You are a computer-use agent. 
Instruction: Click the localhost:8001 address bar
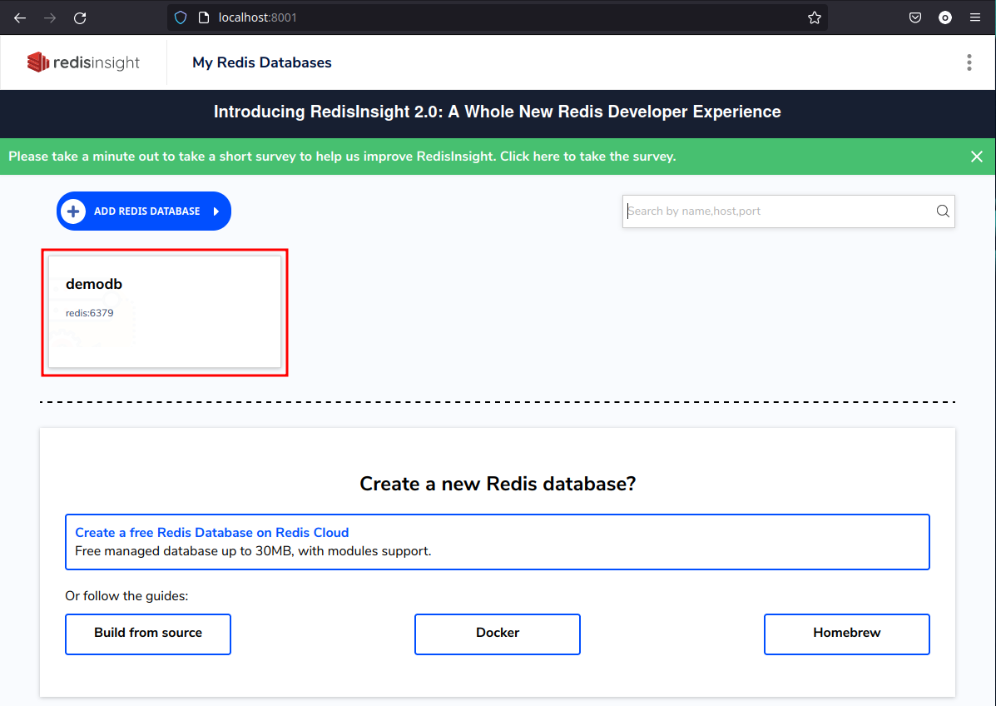[x=498, y=17]
